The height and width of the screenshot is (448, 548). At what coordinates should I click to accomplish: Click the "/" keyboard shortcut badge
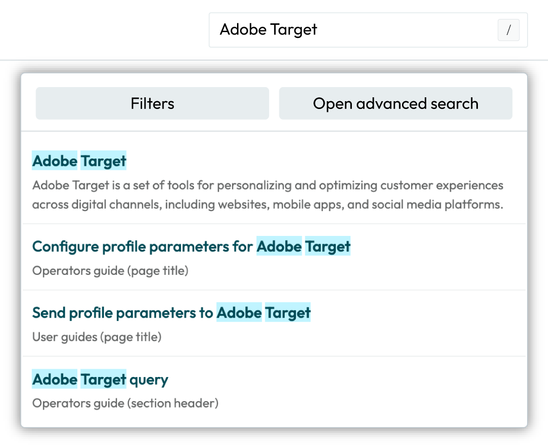pyautogui.click(x=509, y=30)
